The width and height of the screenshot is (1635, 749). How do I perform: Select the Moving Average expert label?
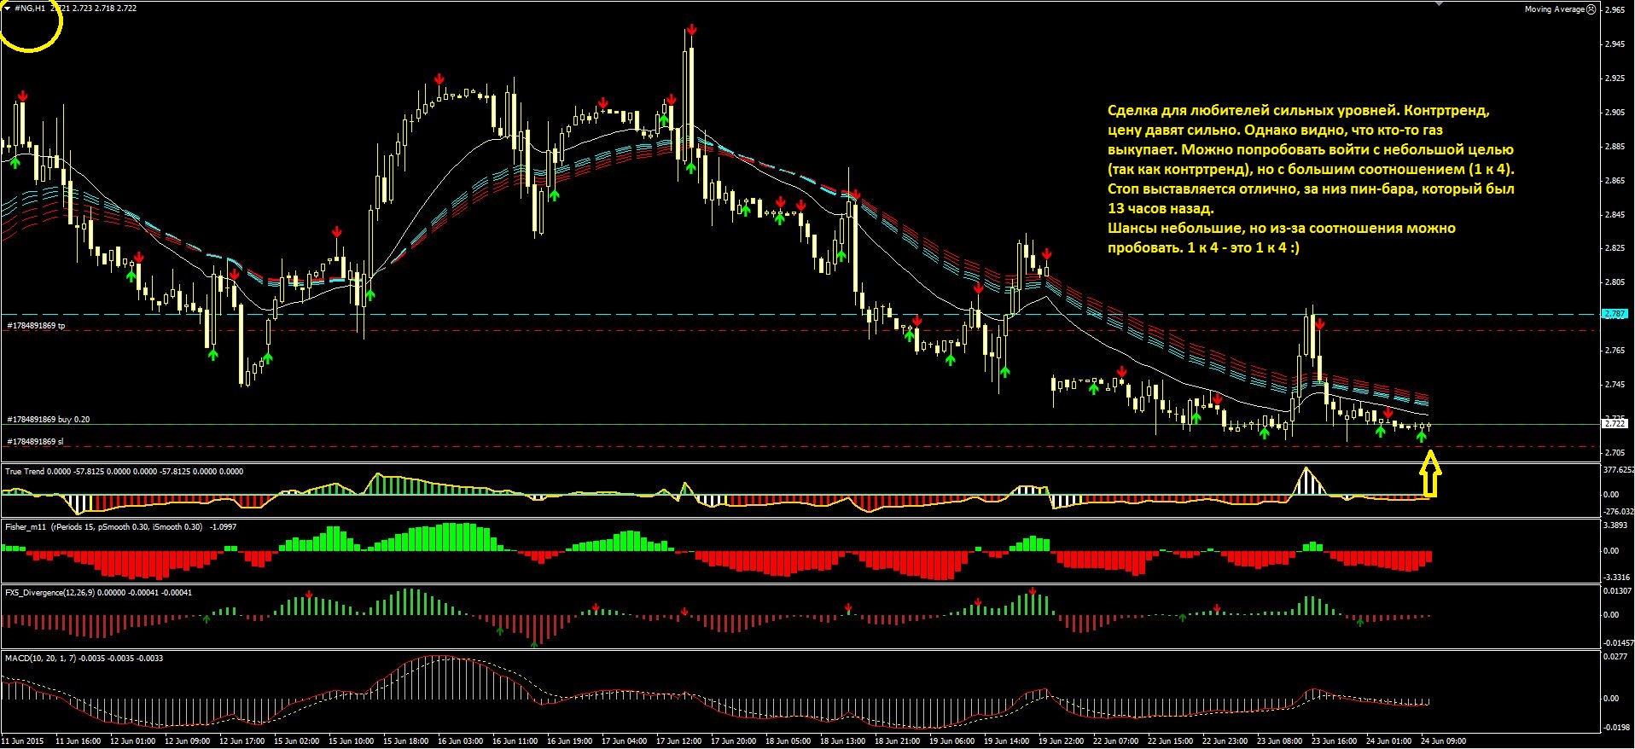point(1554,9)
